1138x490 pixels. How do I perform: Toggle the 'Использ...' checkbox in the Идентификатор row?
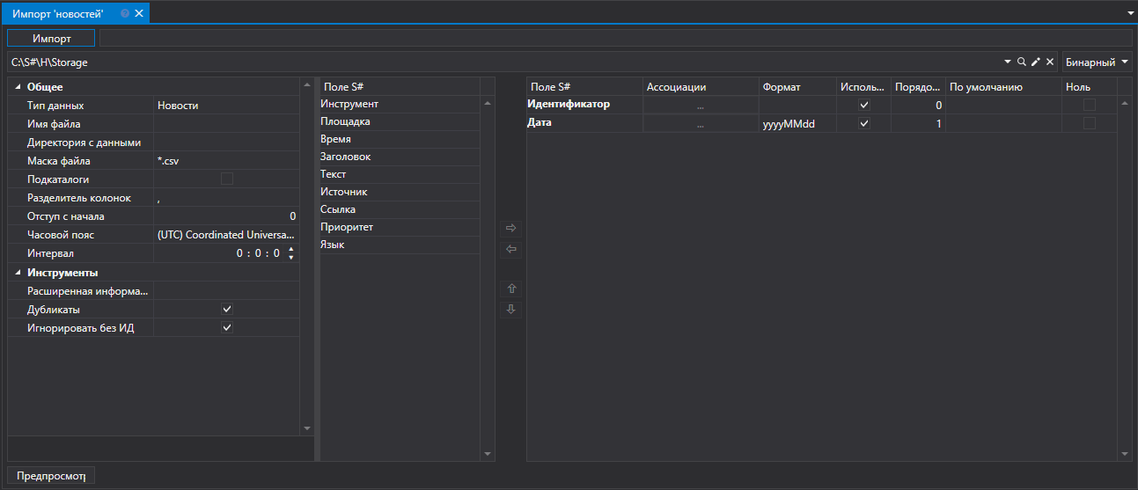click(x=864, y=105)
